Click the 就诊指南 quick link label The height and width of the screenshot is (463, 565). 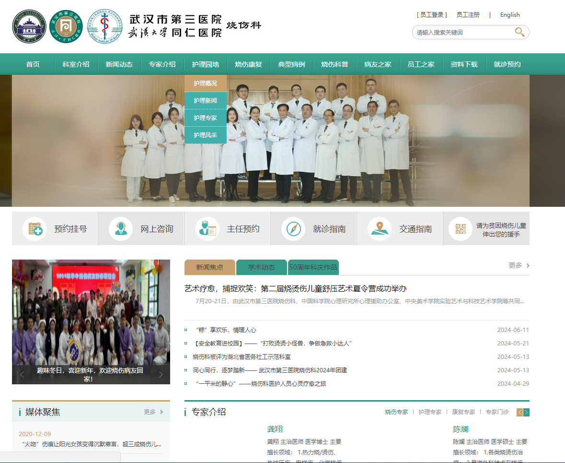pos(329,229)
